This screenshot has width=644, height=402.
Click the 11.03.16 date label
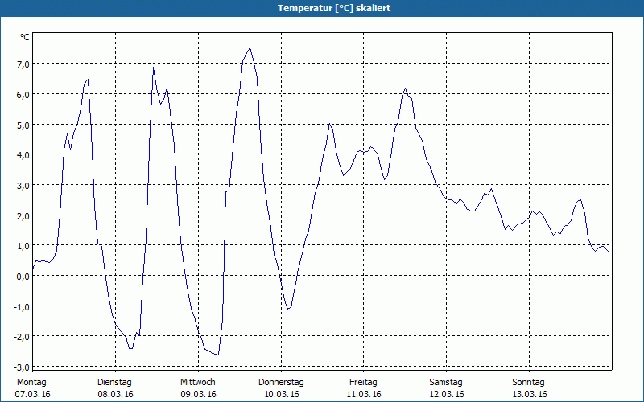364,395
